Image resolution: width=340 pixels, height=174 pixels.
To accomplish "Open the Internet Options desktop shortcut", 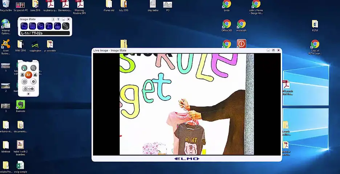I will pyautogui.click(x=6, y=27).
